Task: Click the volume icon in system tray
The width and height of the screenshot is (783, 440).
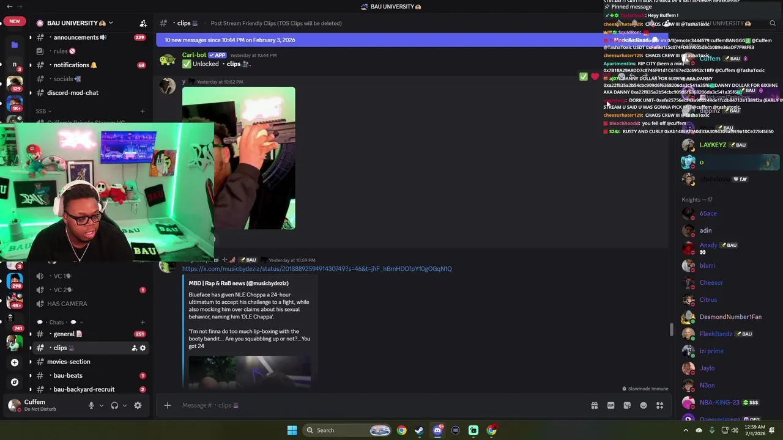Action: [x=735, y=430]
